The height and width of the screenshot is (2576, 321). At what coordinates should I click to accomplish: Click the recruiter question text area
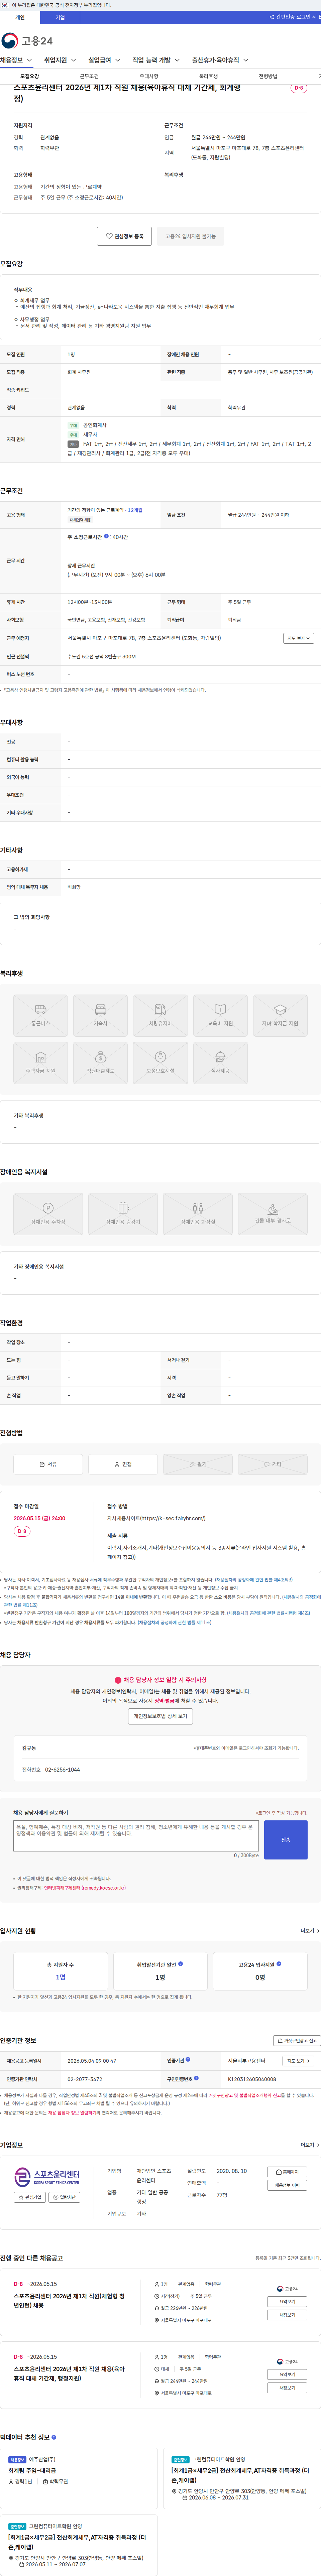136,1836
